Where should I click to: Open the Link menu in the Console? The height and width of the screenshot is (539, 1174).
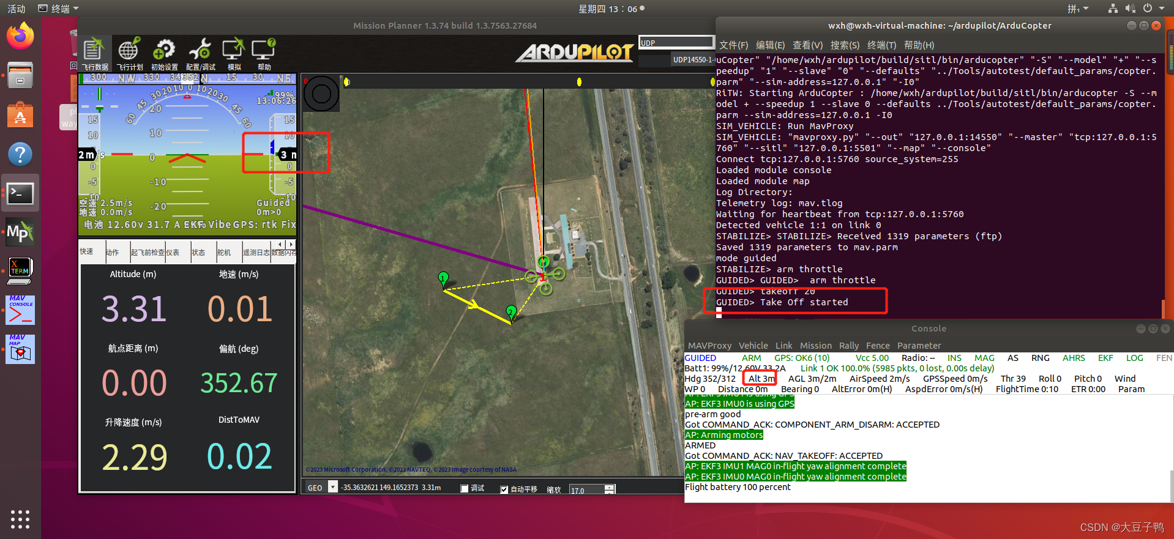click(x=783, y=346)
